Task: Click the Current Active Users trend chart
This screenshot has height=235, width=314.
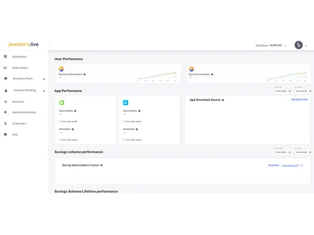Action: [x=157, y=76]
